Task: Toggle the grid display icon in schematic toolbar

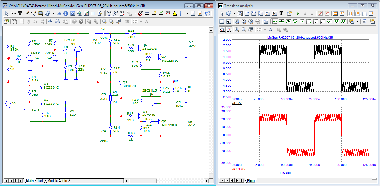Action: pos(181,13)
